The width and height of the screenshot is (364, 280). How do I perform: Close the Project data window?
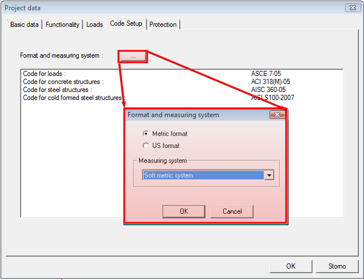pyautogui.click(x=351, y=8)
